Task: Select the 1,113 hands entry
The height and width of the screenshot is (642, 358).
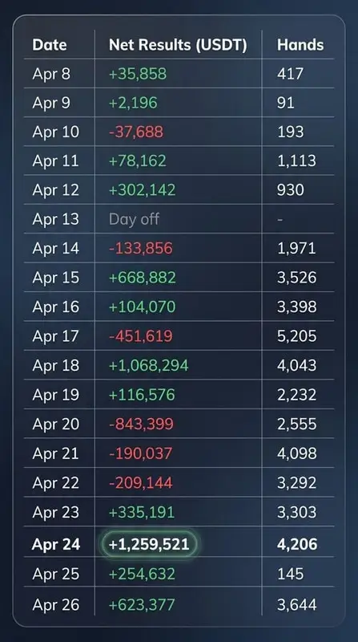Action: click(296, 160)
